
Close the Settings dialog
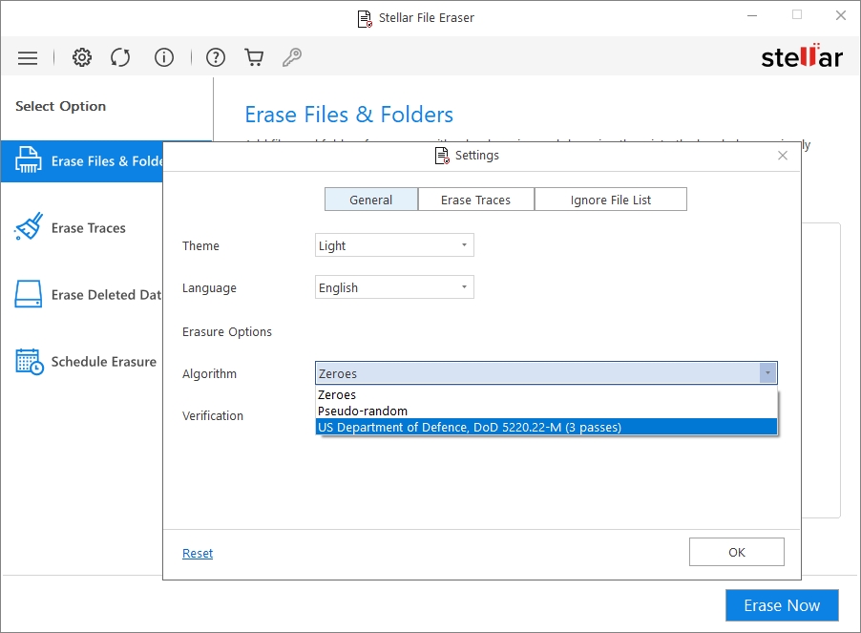point(783,155)
